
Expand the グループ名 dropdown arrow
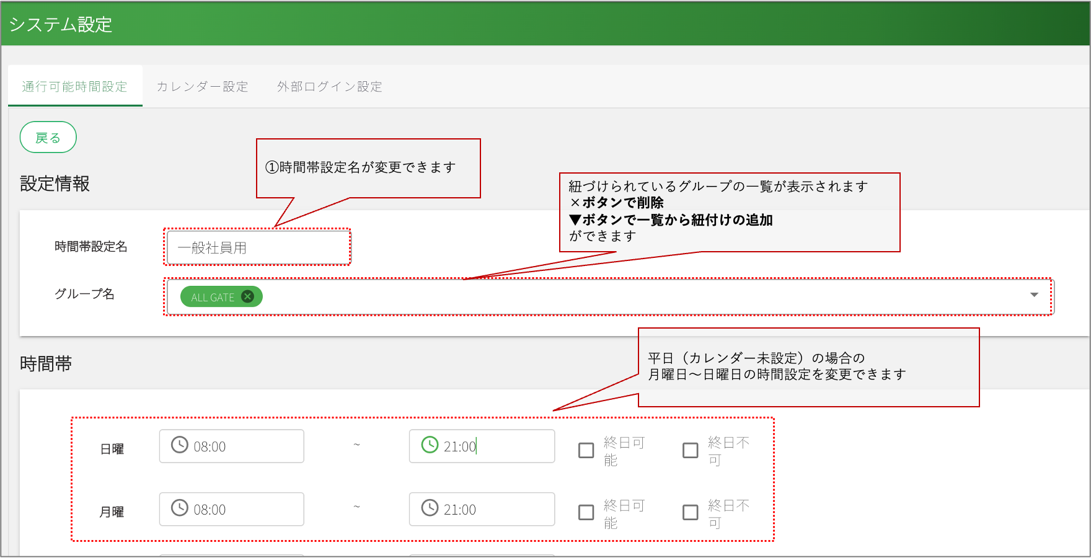point(1034,295)
